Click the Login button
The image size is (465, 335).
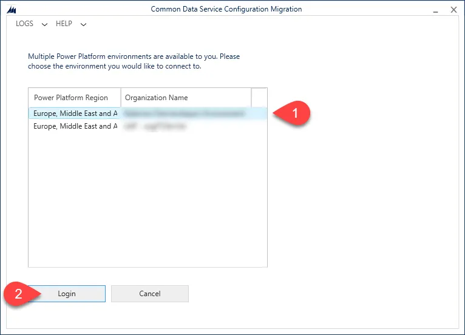click(67, 294)
